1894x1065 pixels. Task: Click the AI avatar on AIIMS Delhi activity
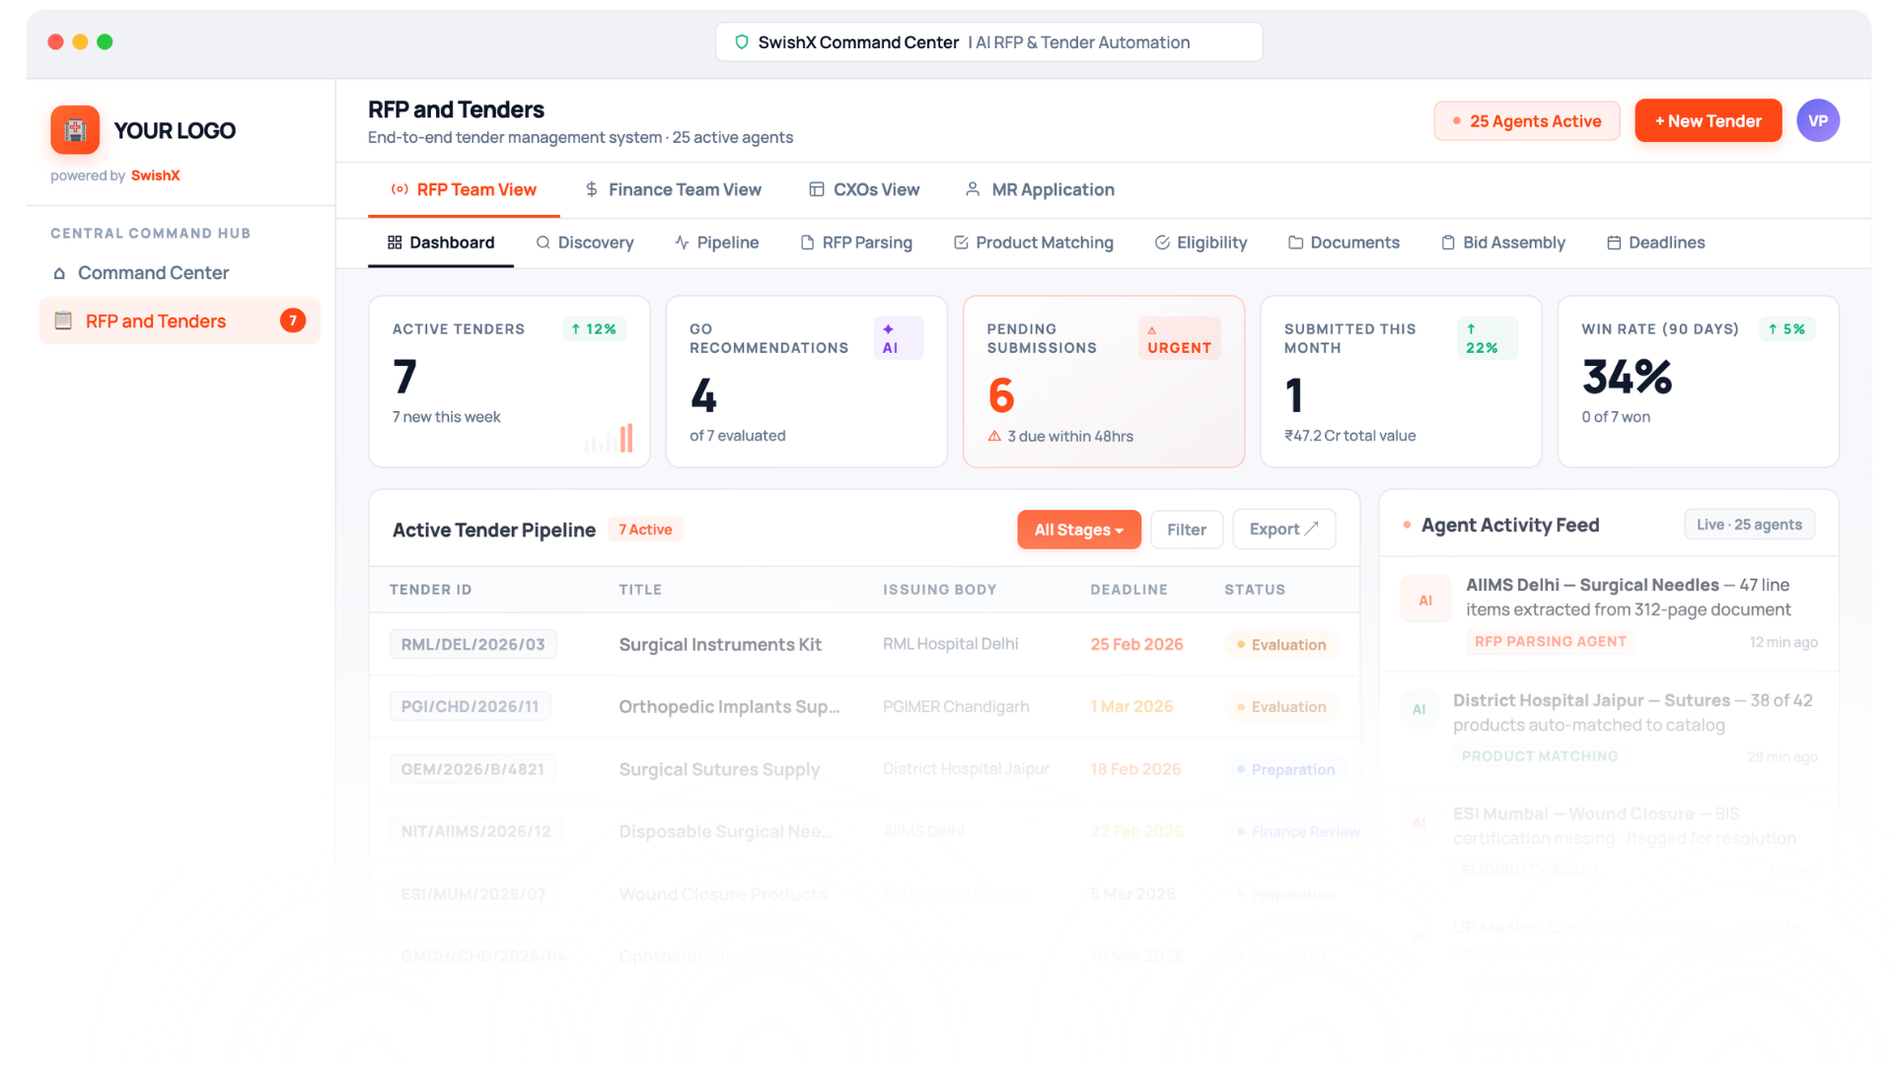1425,600
